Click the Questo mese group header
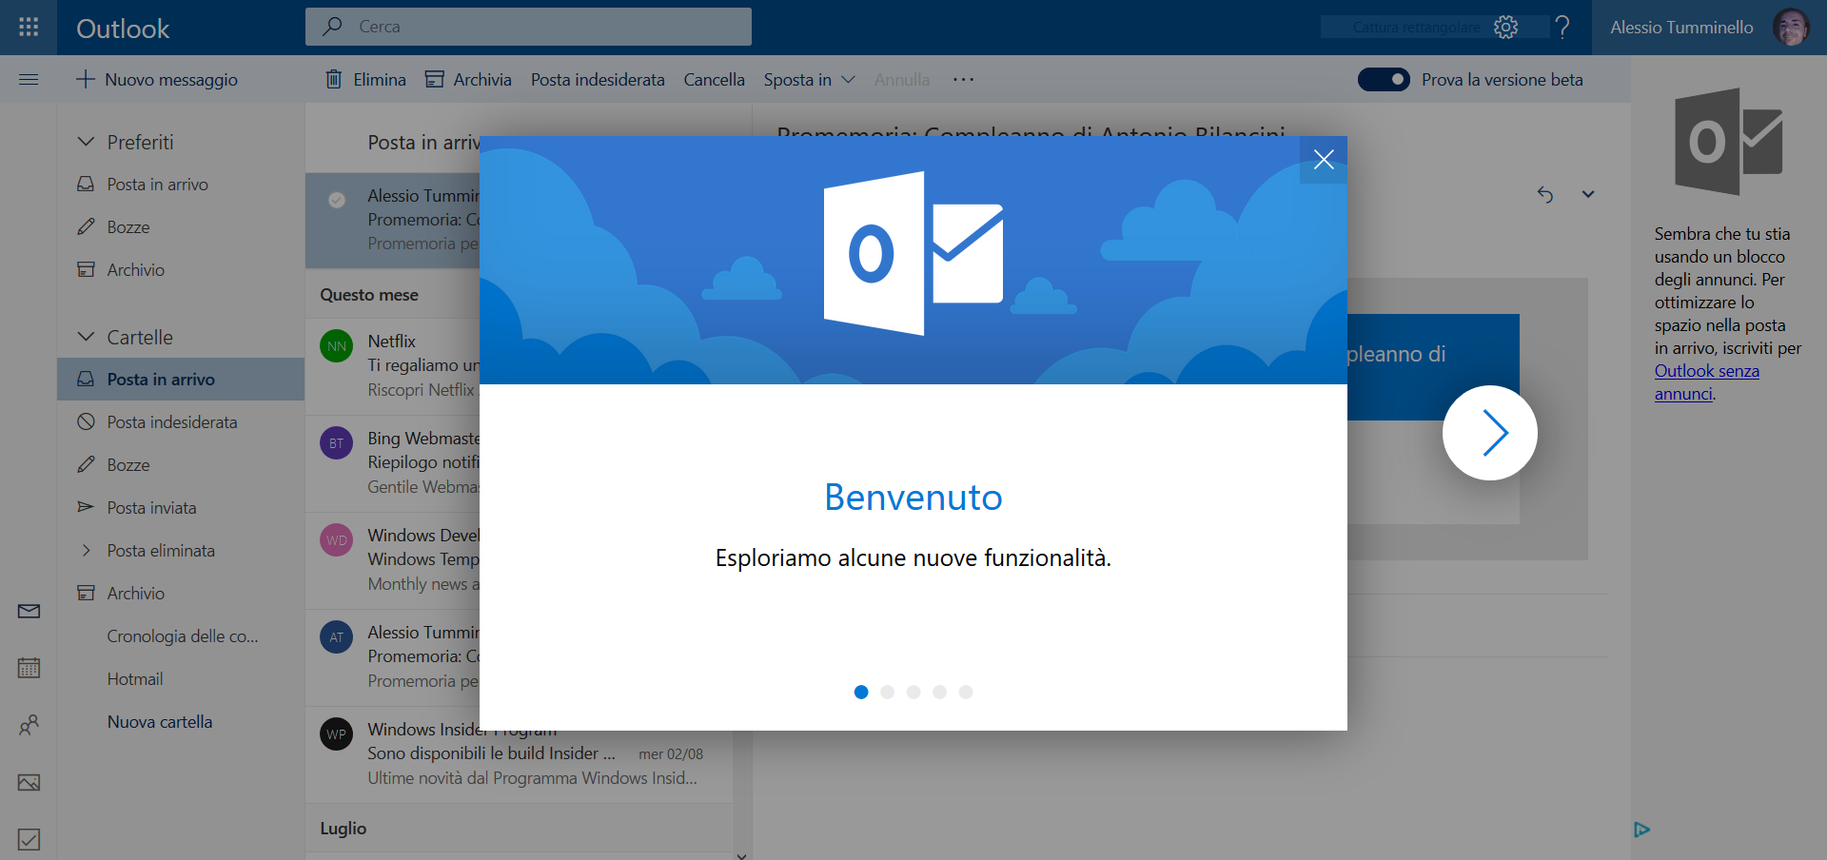 coord(369,295)
